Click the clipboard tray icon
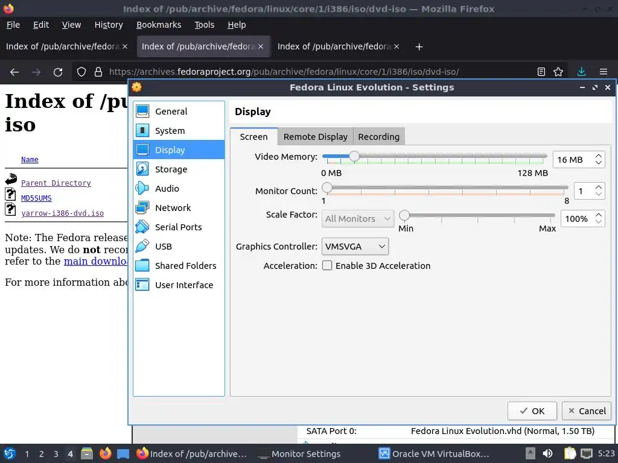The width and height of the screenshot is (618, 463). [x=570, y=453]
